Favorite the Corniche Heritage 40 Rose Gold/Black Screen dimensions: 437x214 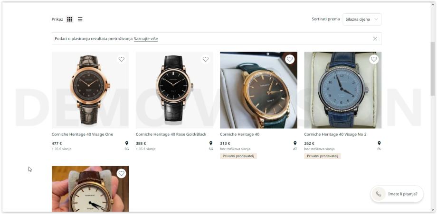click(206, 59)
